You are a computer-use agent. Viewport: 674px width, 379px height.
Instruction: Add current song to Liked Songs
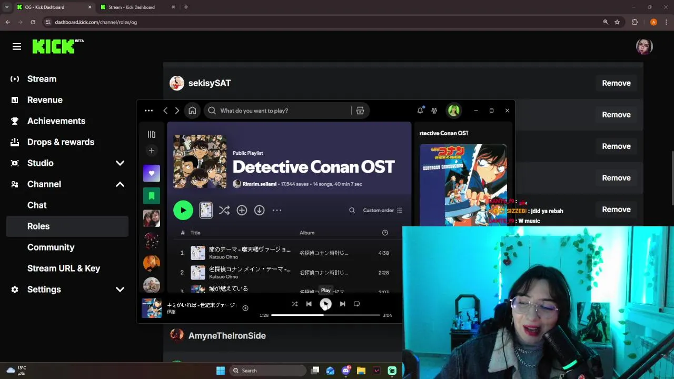245,308
